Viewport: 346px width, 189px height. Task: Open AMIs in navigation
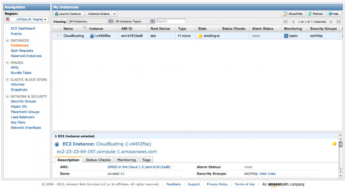[x=15, y=67]
